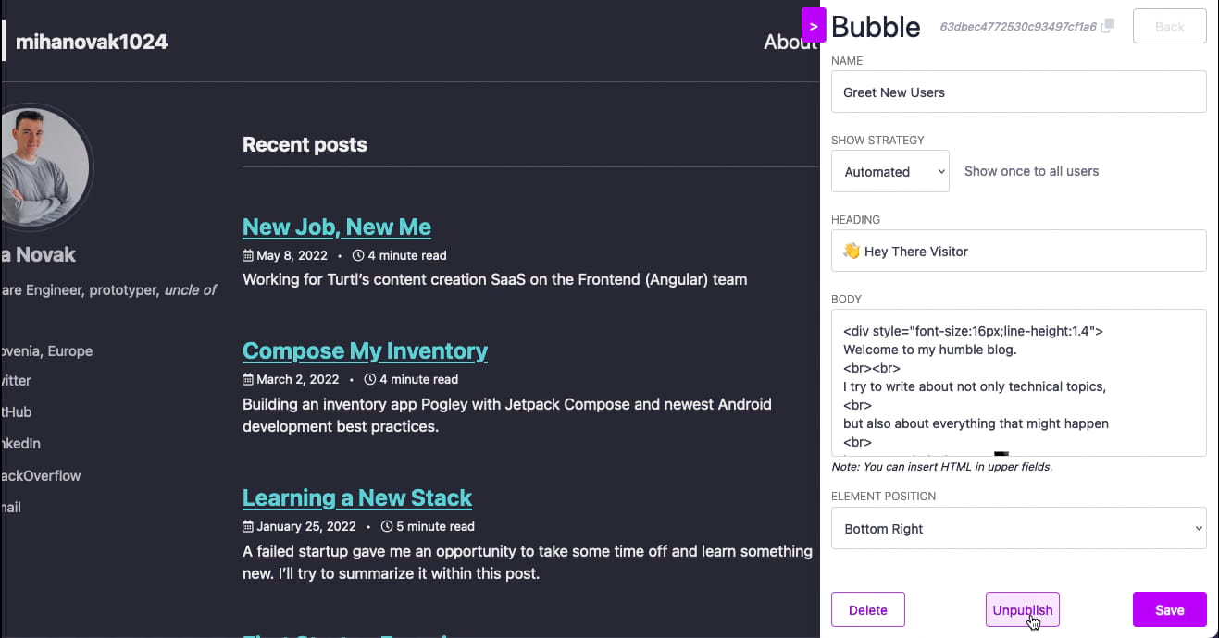Open the Compose My Inventory post
The width and height of the screenshot is (1219, 638).
(365, 350)
